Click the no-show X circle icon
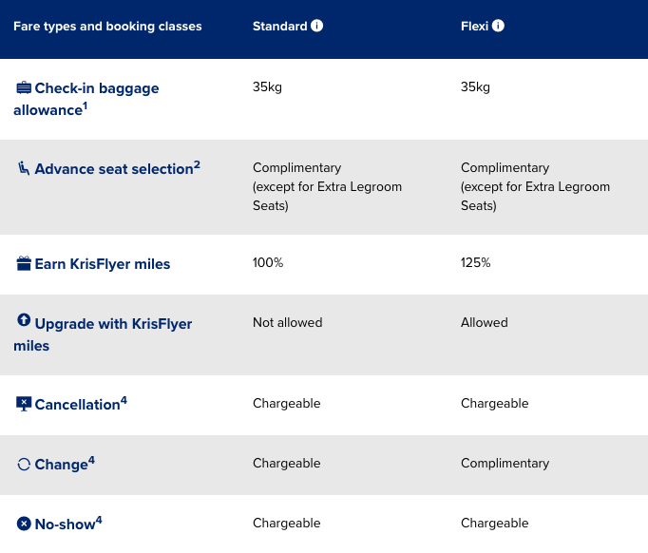 [24, 523]
